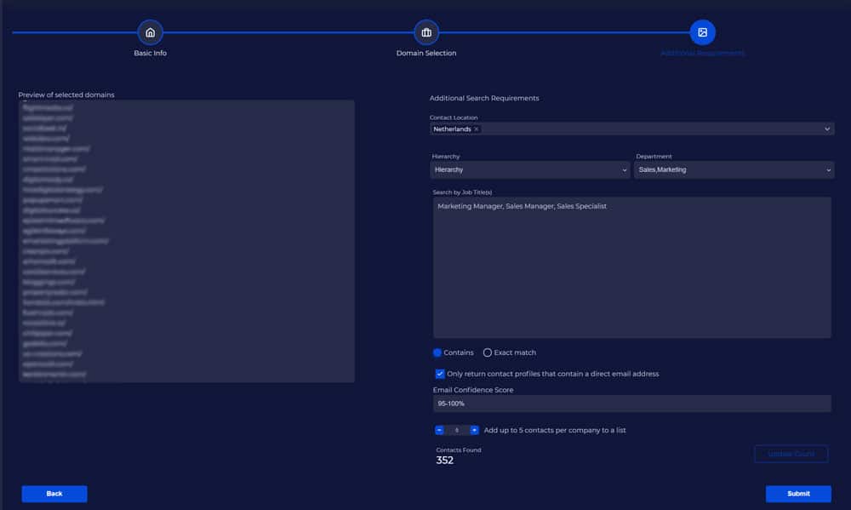Screen dimensions: 851x510
Task: Click the Domain Selection briefcase icon
Action: click(426, 32)
